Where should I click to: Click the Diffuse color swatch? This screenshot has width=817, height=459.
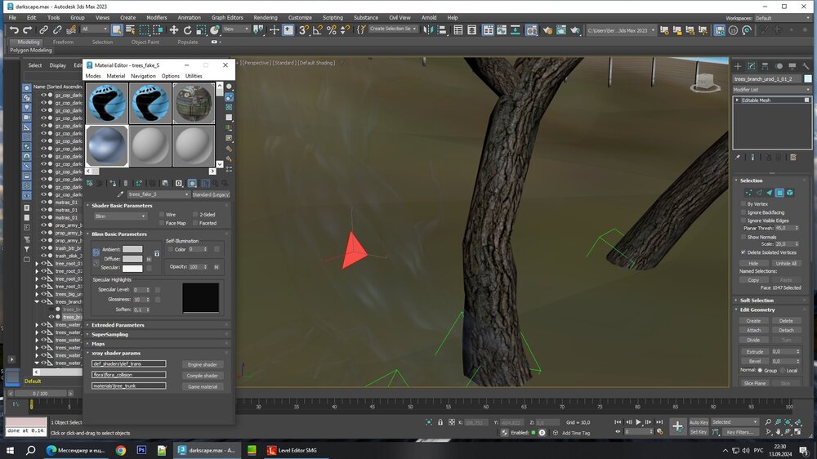pyautogui.click(x=132, y=259)
